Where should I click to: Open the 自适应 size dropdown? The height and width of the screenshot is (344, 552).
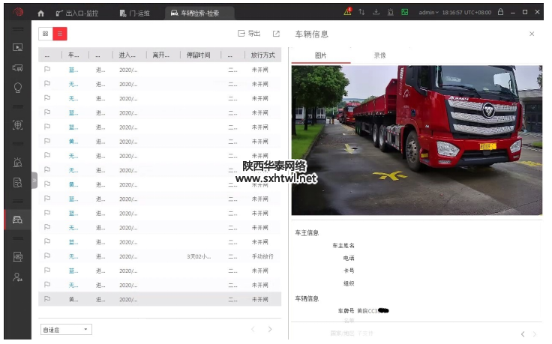(66, 330)
